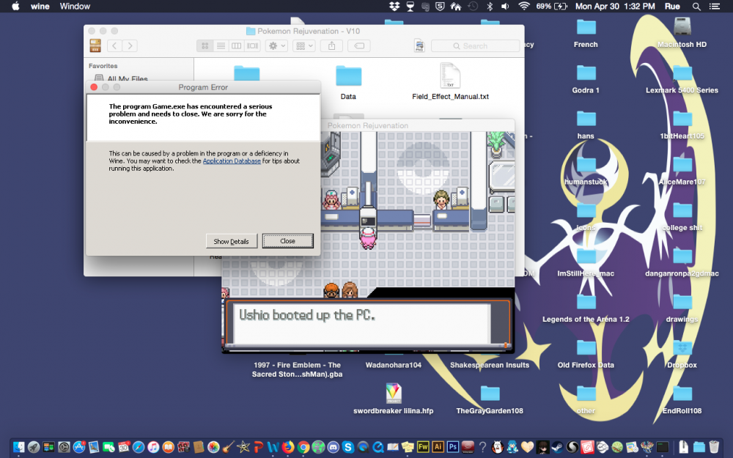Image resolution: width=733 pixels, height=458 pixels.
Task: Go back in the Finder window
Action: point(114,45)
